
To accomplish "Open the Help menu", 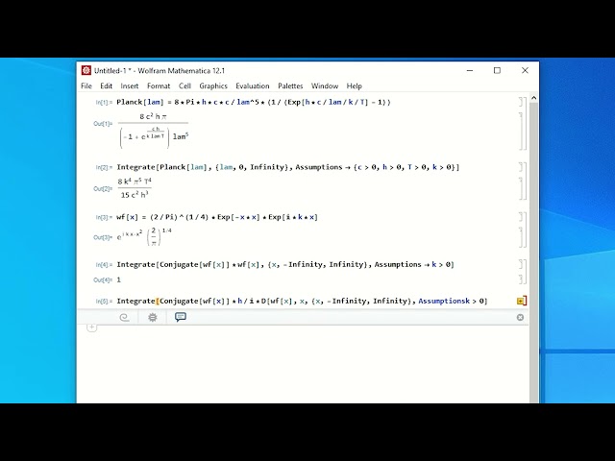I will [x=354, y=85].
